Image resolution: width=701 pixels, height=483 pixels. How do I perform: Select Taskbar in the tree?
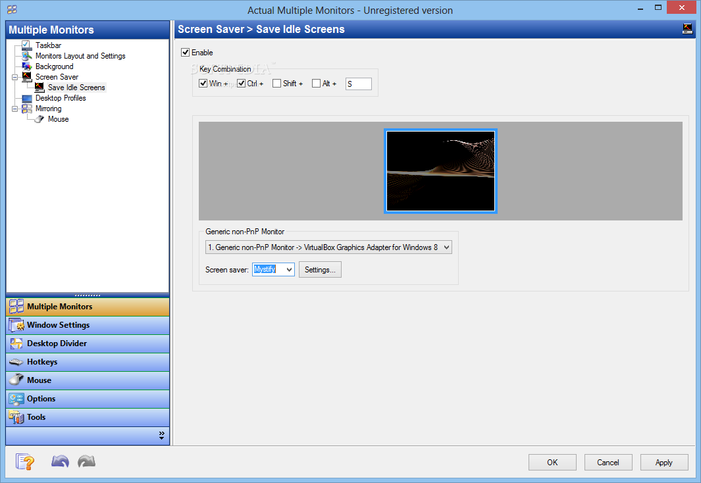(x=48, y=45)
